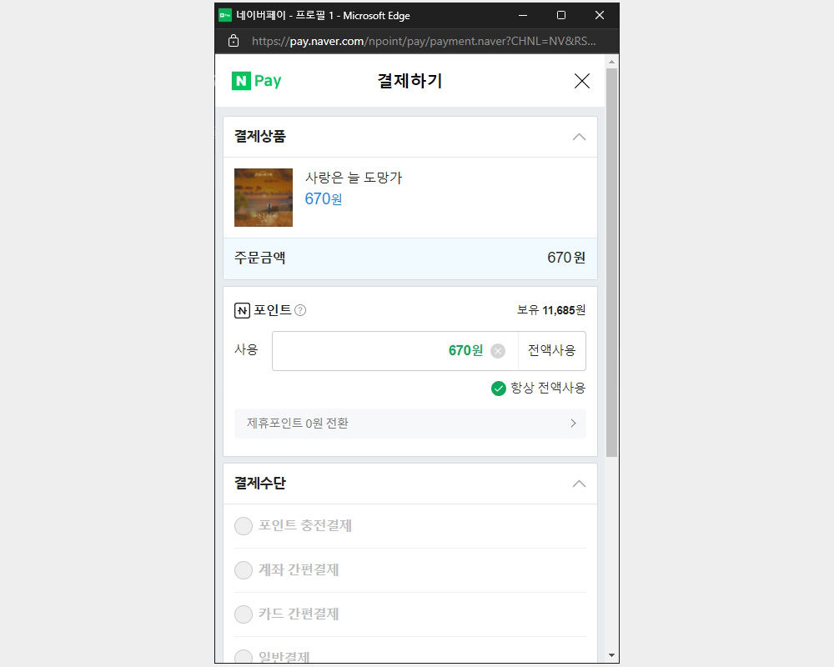Viewport: 834px width, 667px height.
Task: Select the 카드 간편결제 radio button
Action: 244,614
